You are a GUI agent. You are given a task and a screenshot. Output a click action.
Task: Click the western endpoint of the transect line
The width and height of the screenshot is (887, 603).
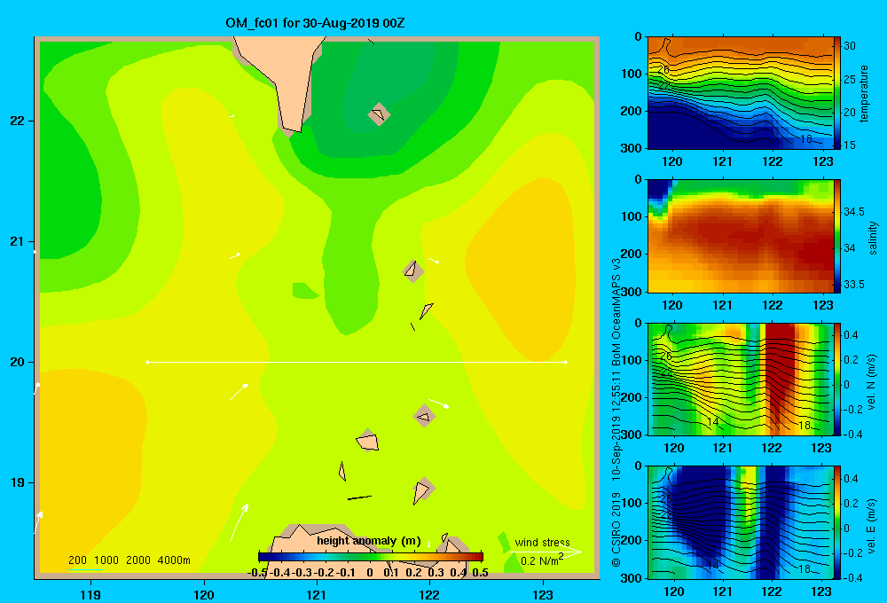(147, 362)
